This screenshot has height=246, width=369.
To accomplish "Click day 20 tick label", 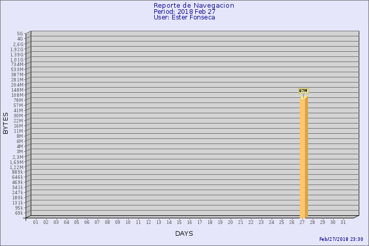I will click(x=231, y=222).
